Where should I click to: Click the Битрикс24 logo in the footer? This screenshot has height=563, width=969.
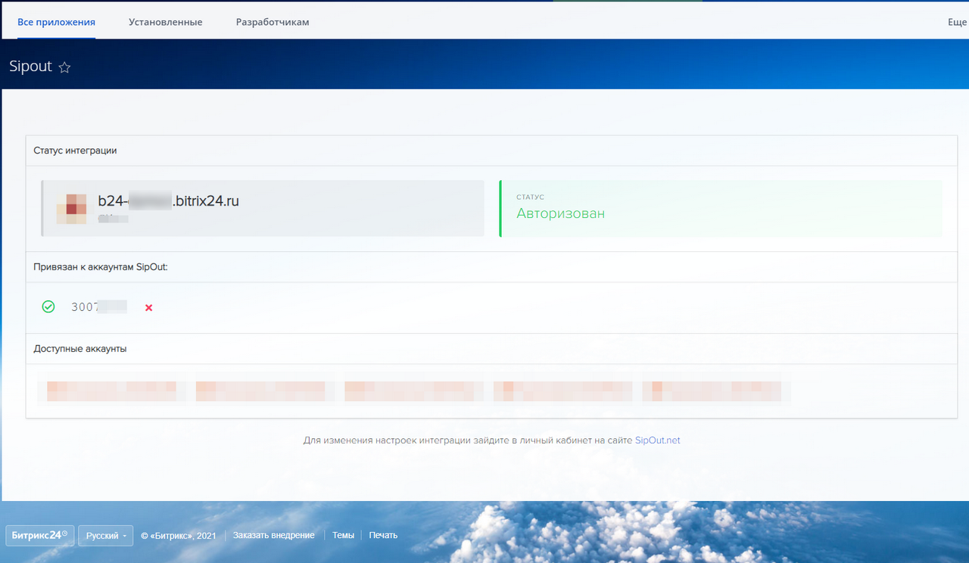(39, 535)
